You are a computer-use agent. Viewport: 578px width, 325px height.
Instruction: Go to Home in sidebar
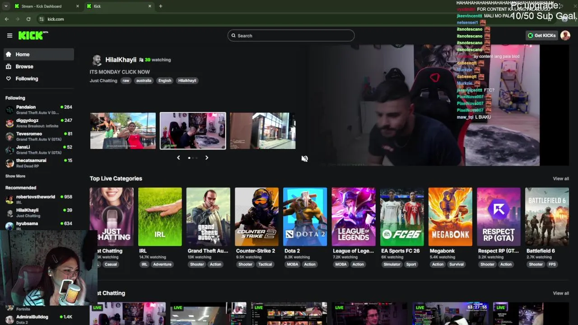[x=39, y=55]
